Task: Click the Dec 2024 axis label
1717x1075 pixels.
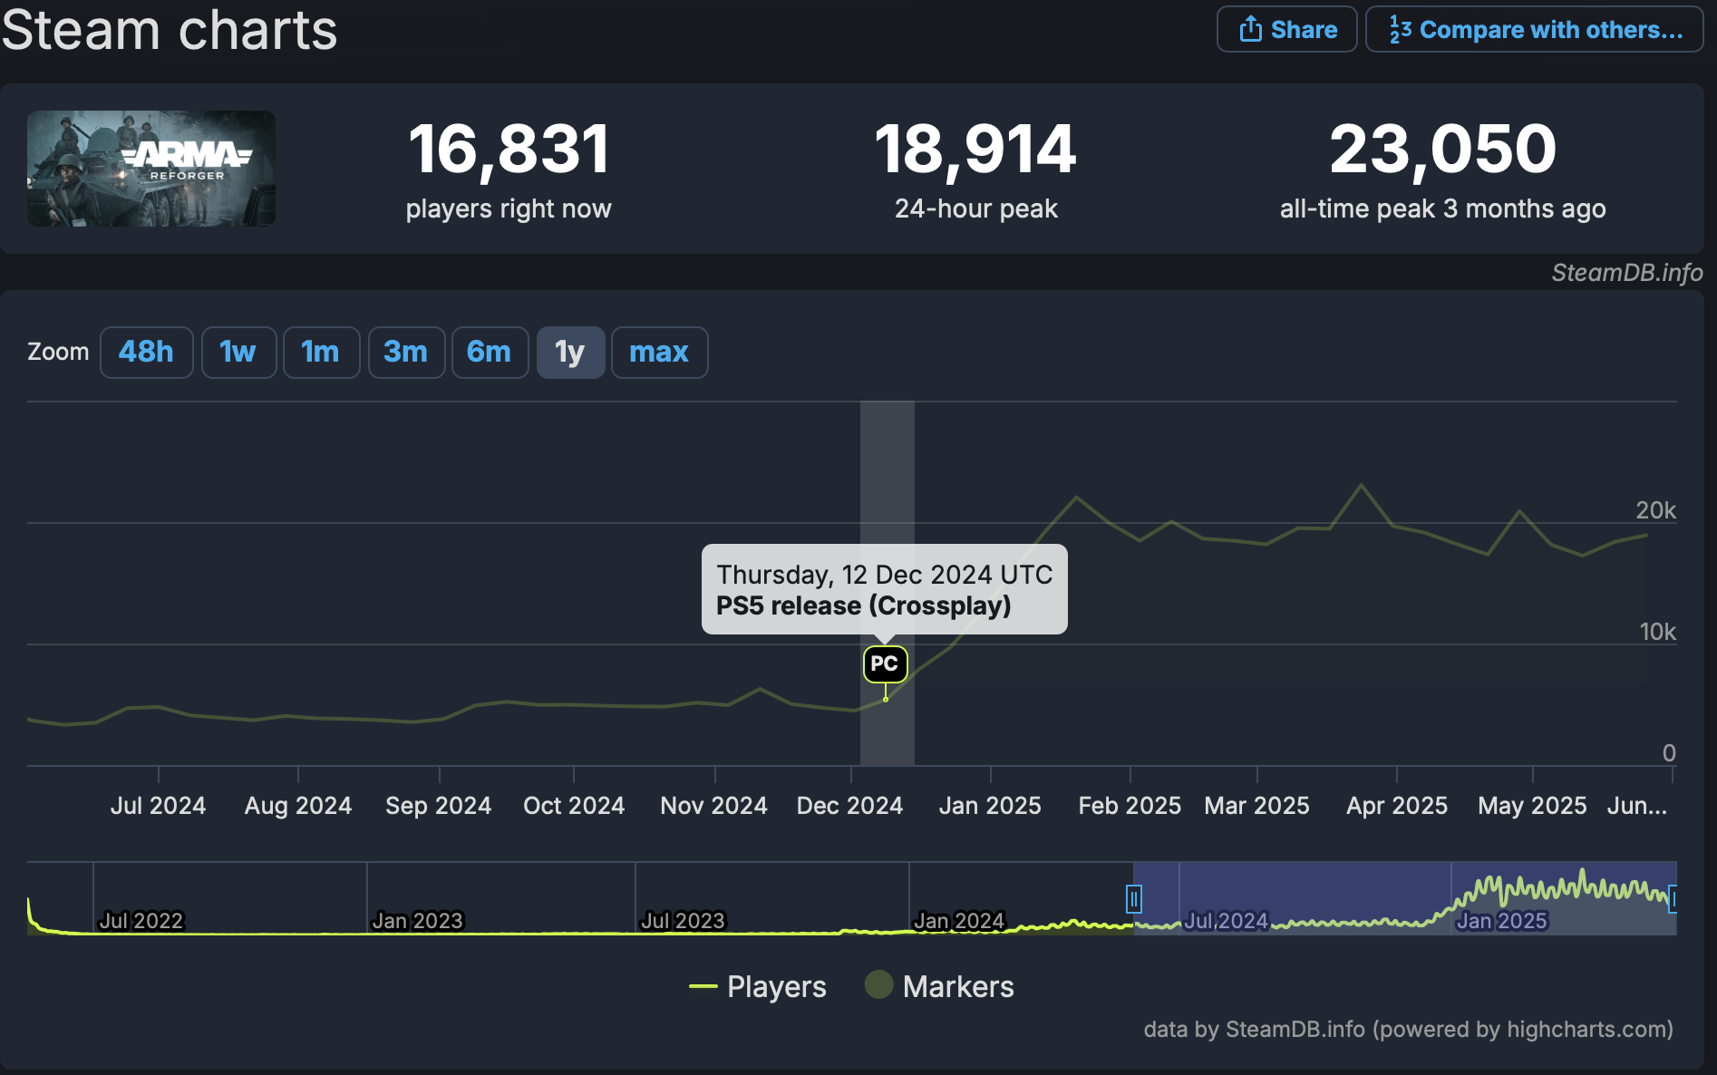Action: (849, 806)
